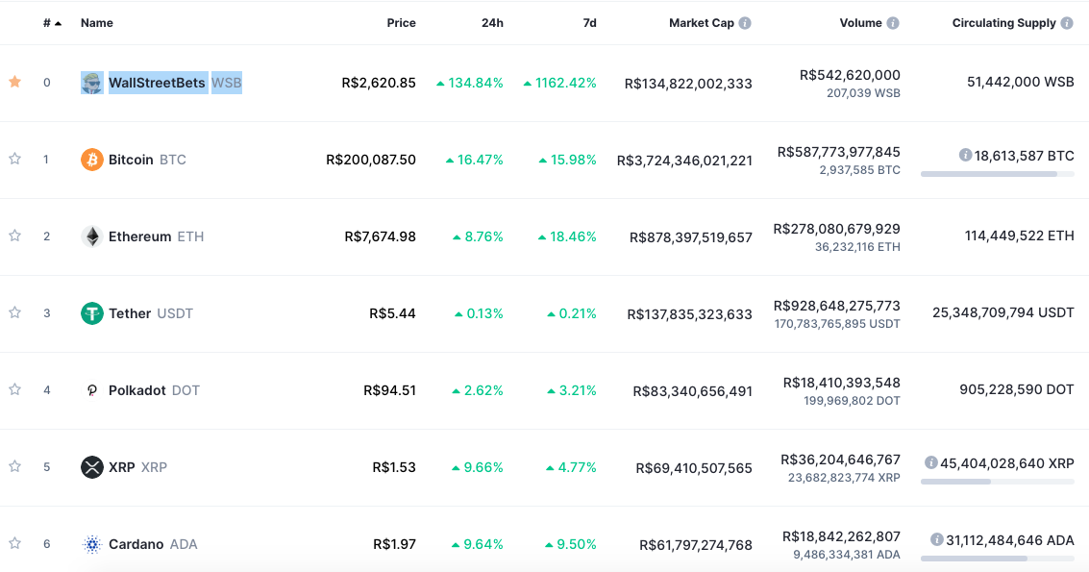Toggle the XRP watchlist star
This screenshot has height=572, width=1089.
pyautogui.click(x=14, y=466)
